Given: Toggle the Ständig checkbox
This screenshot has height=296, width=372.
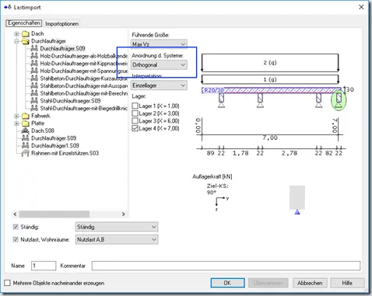Looking at the screenshot, I should click(16, 227).
